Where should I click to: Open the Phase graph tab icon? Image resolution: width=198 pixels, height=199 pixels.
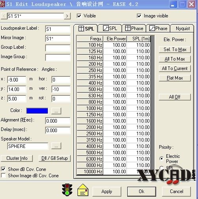(152, 28)
